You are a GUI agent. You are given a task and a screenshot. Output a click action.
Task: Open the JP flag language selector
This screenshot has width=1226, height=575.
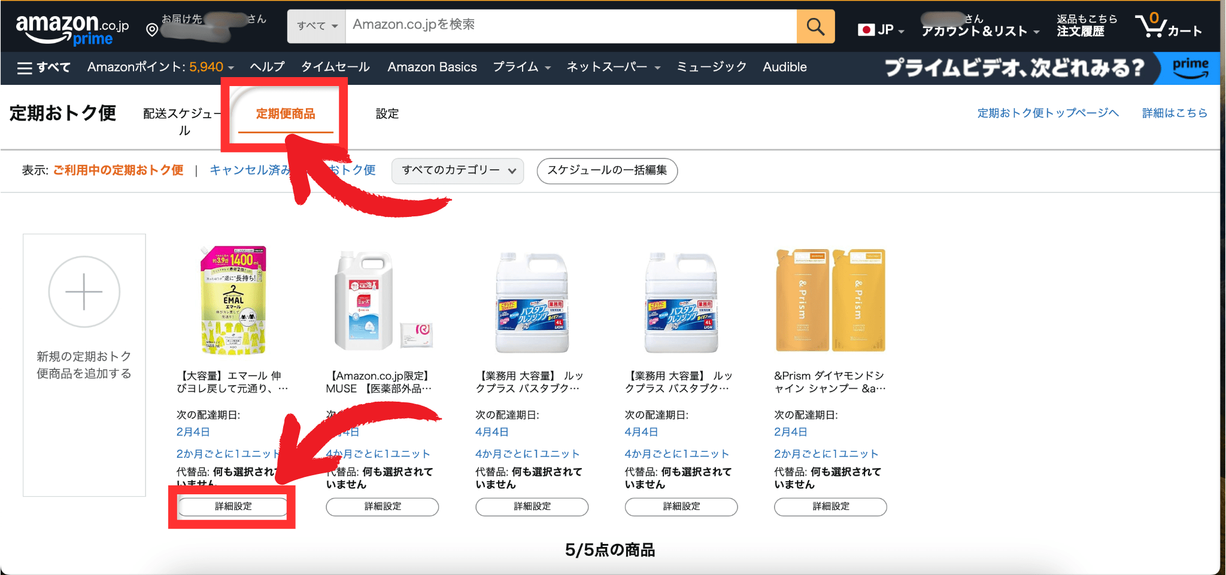coord(881,30)
